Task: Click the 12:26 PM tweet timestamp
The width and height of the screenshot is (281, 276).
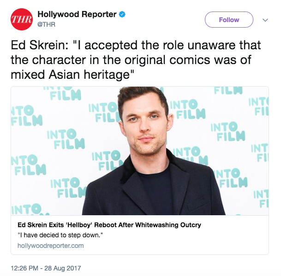Action: pos(28,268)
